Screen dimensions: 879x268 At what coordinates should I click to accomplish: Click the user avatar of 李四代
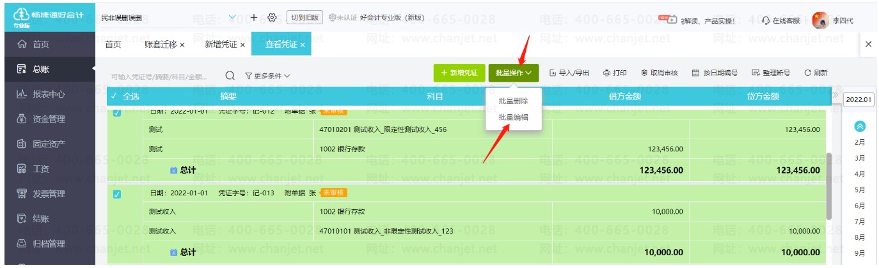pos(820,20)
